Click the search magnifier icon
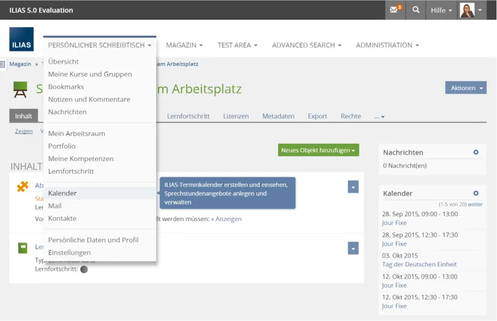 [x=416, y=10]
